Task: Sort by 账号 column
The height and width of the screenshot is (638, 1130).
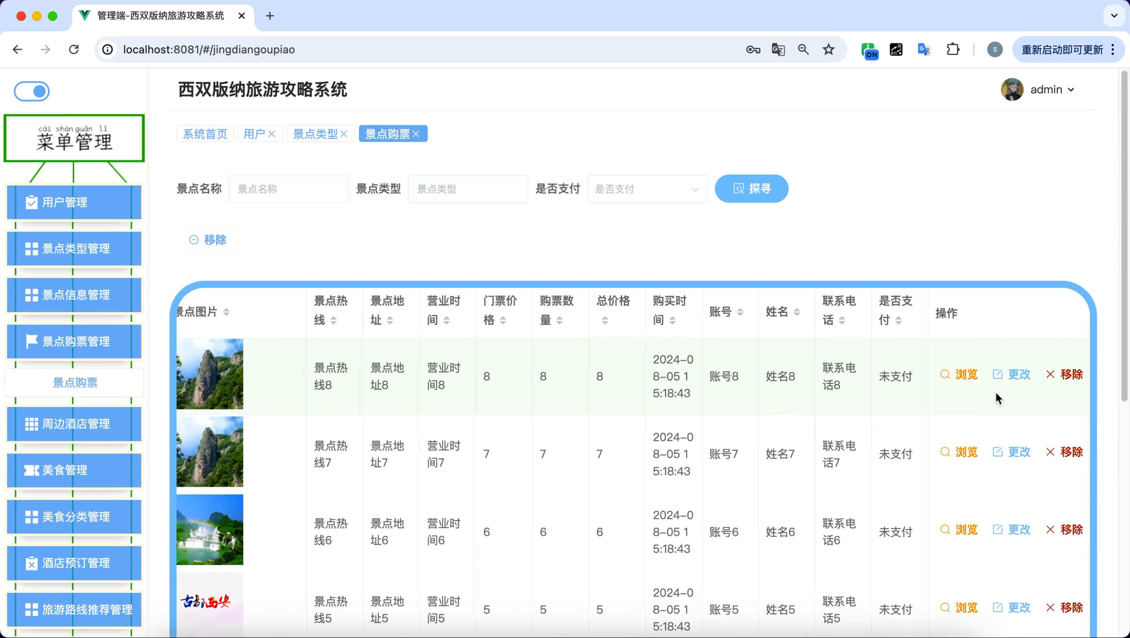Action: coord(740,312)
